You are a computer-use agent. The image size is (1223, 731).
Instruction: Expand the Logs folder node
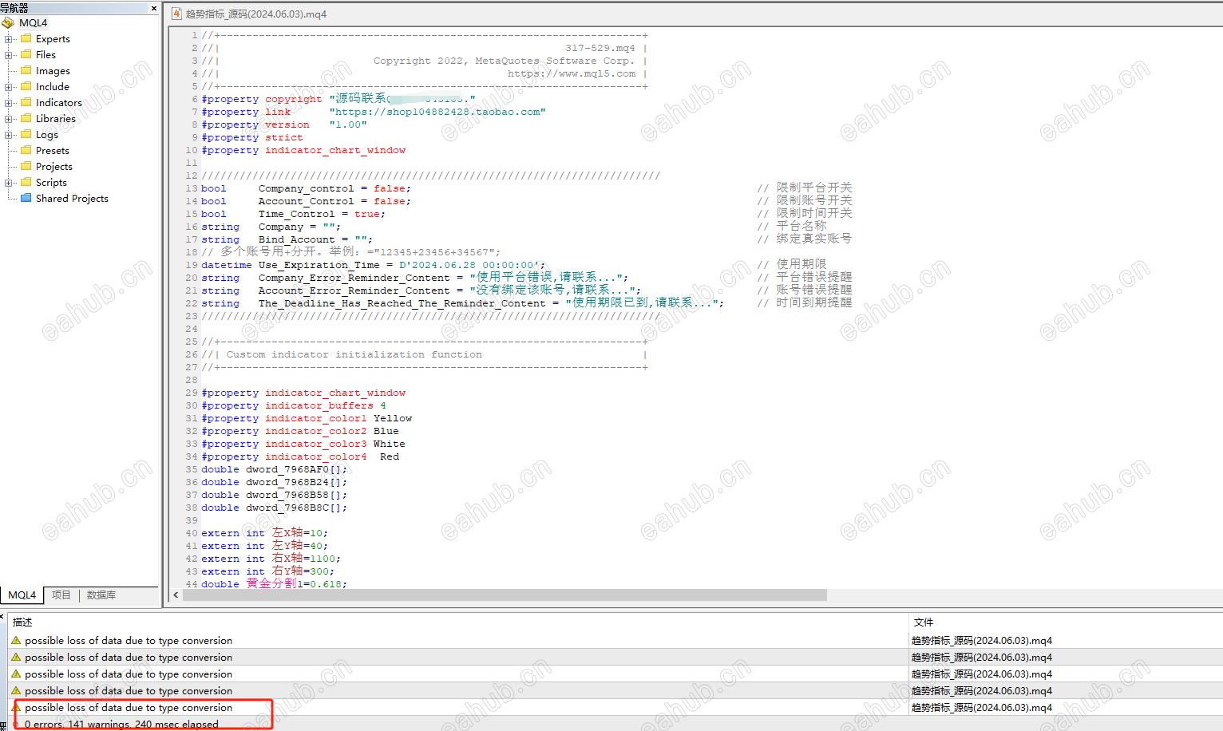tap(8, 135)
